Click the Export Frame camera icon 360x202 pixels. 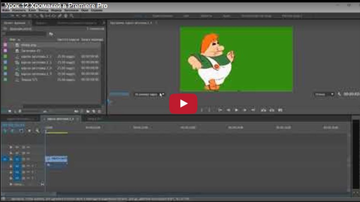click(x=280, y=110)
